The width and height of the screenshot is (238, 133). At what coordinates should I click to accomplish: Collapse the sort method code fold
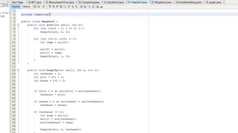(x=18, y=25)
